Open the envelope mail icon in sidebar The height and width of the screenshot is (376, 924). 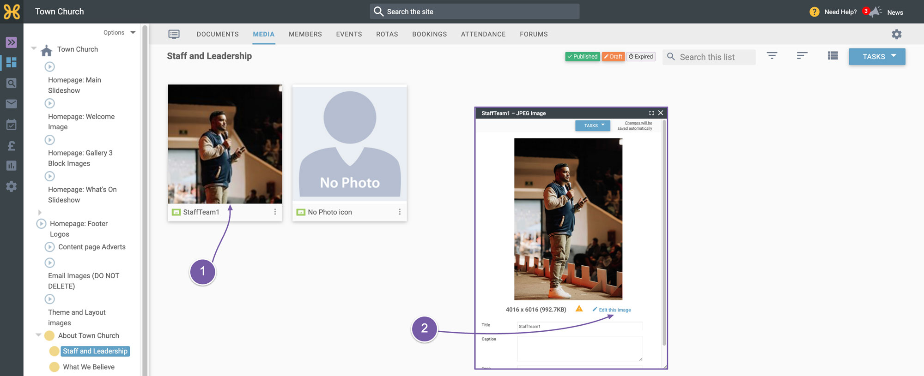[12, 104]
